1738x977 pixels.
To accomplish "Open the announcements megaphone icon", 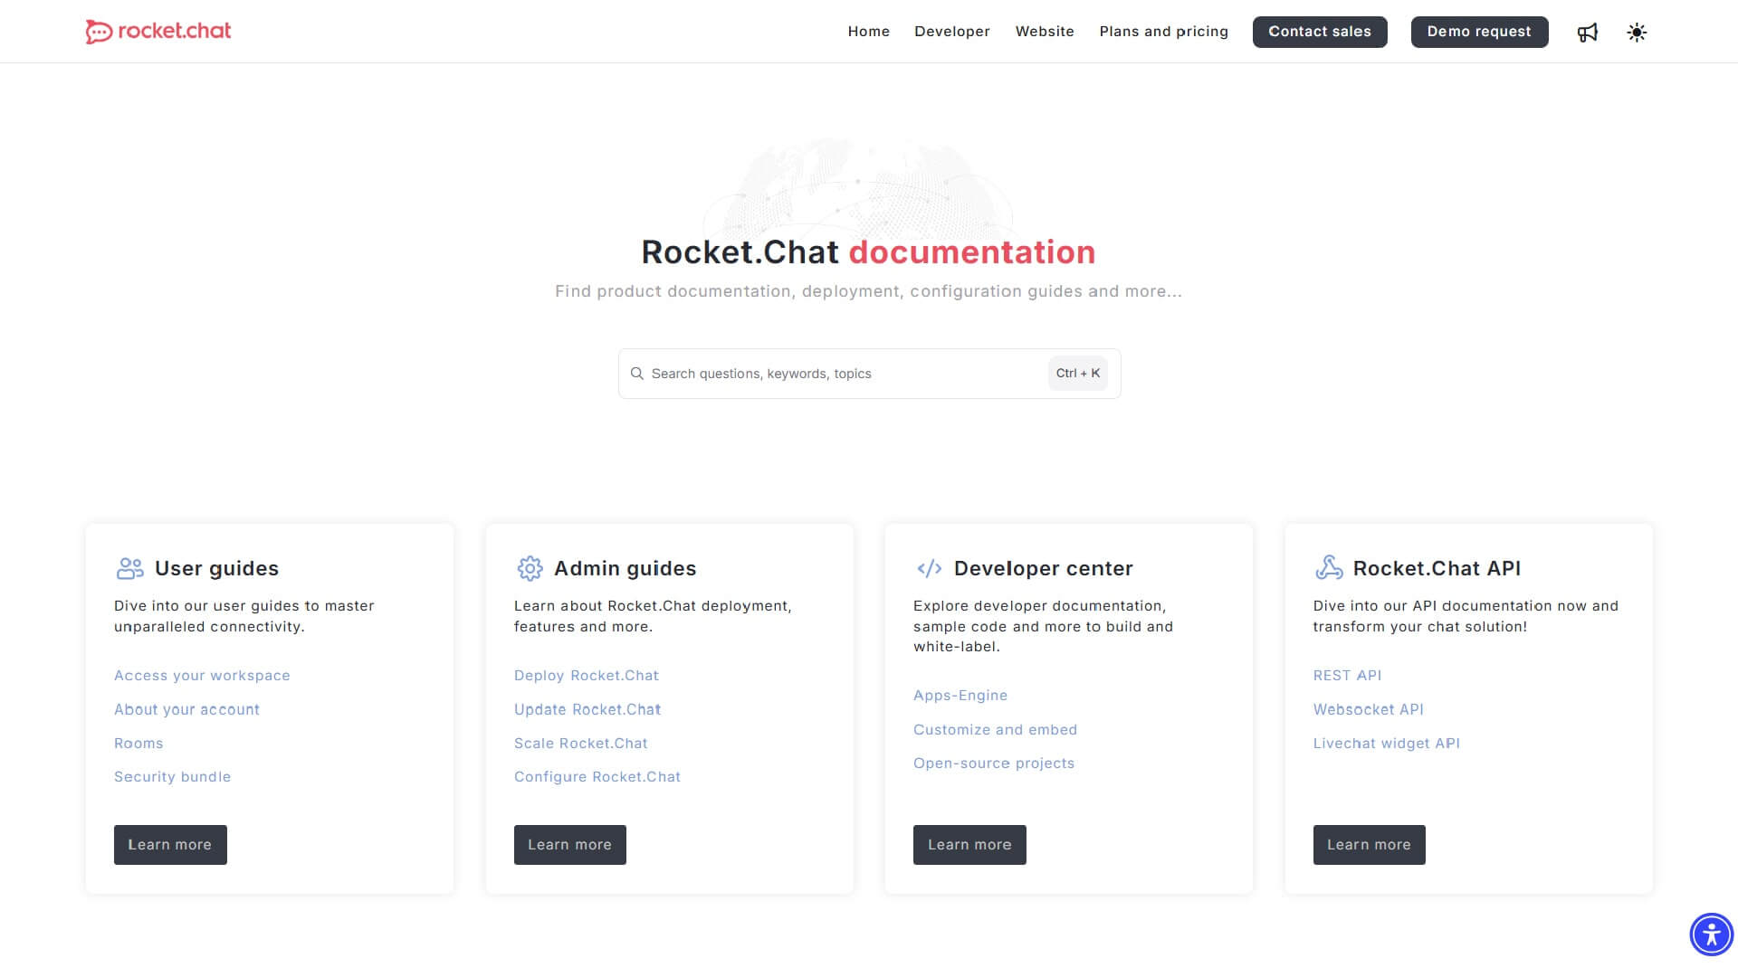I will pos(1588,33).
